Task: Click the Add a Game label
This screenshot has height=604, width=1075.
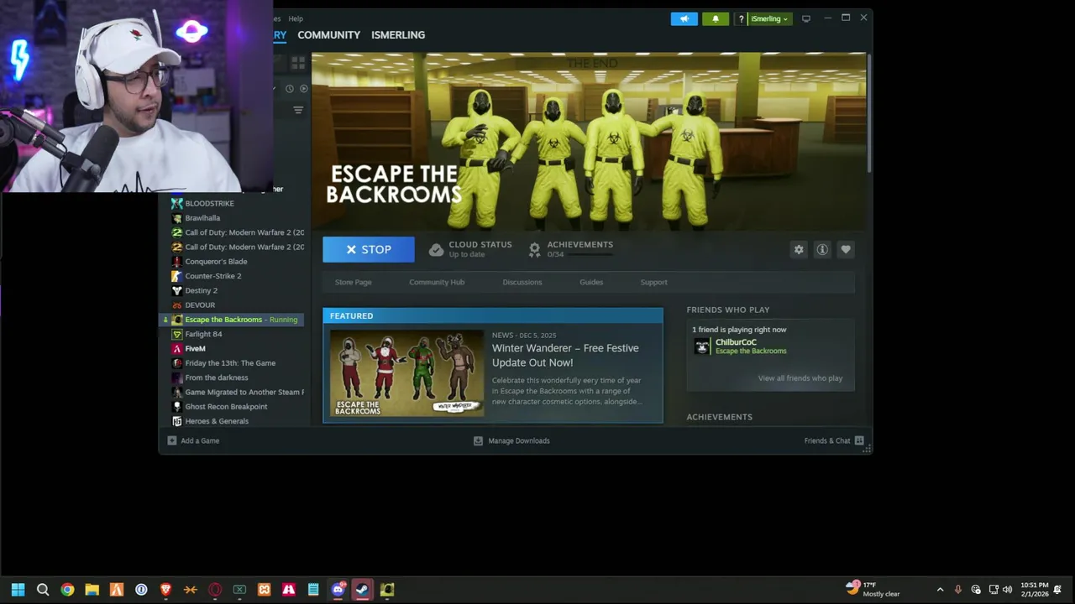Action: [x=200, y=440]
